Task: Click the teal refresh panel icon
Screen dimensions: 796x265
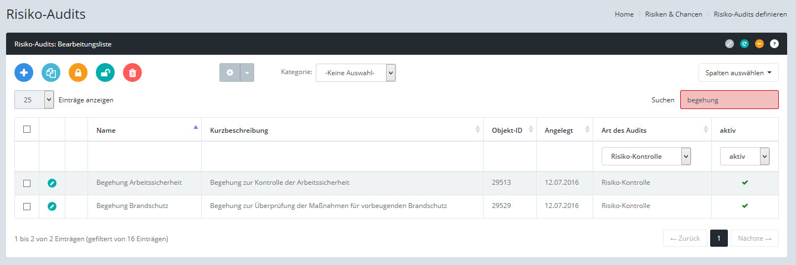Action: tap(744, 44)
